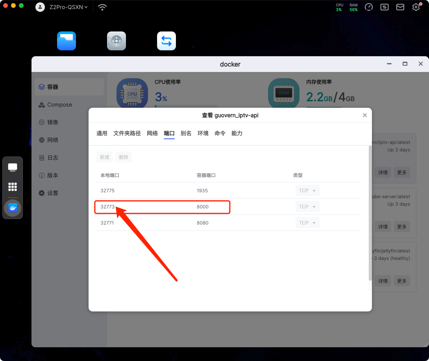Expand the TCP type dropdown for port 32771
The width and height of the screenshot is (429, 361).
click(307, 223)
